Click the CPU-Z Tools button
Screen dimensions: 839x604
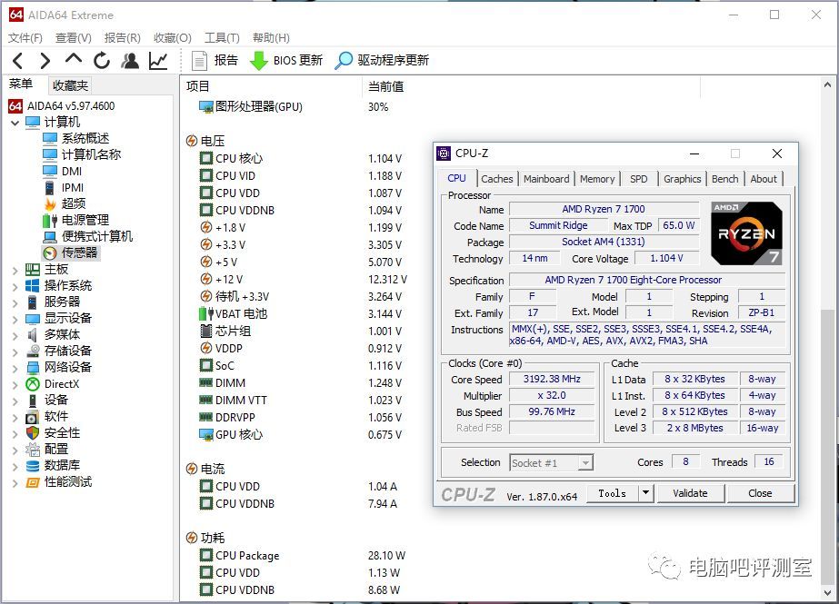tap(613, 493)
